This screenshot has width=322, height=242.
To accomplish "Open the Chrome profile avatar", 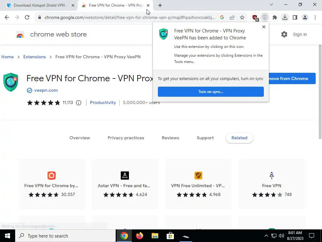I will pos(305,18).
